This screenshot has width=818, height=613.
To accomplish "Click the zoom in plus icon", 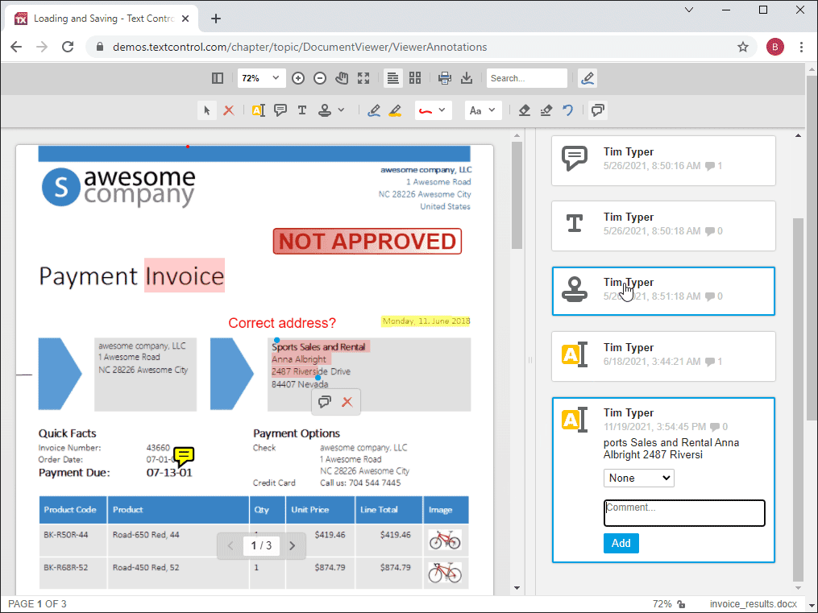I will click(x=298, y=78).
